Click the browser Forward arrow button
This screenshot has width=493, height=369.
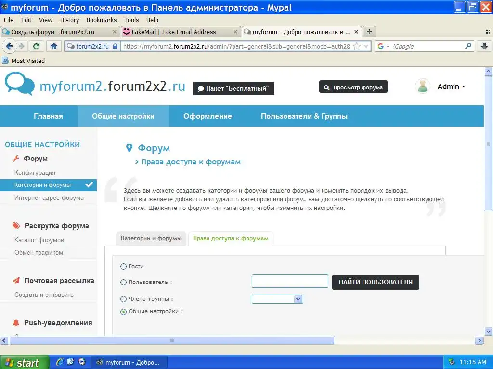[x=21, y=47]
